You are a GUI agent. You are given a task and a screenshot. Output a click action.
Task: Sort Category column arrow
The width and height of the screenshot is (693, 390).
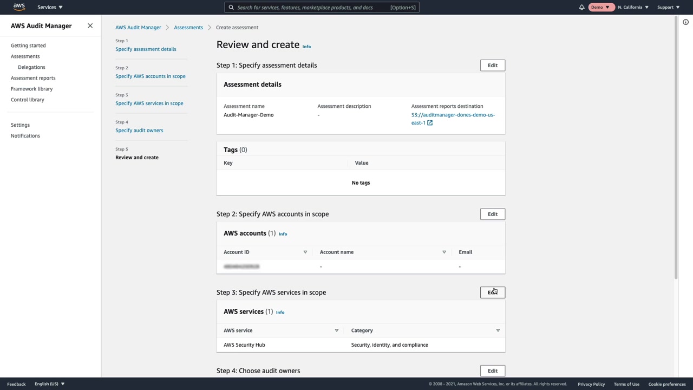(498, 330)
